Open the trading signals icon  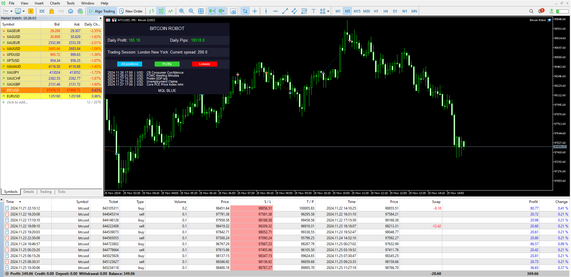click(61, 11)
